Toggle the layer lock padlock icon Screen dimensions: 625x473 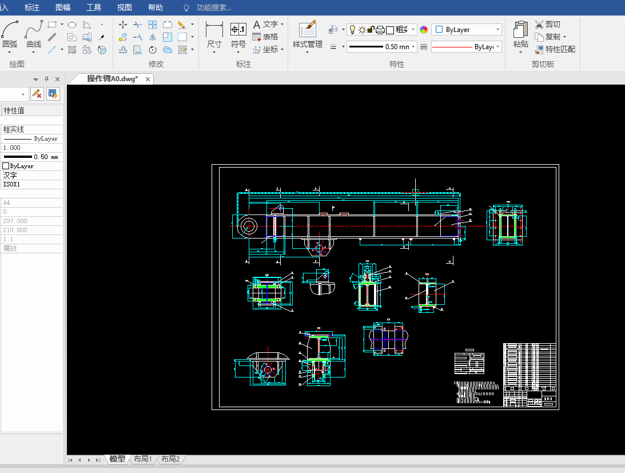point(370,30)
